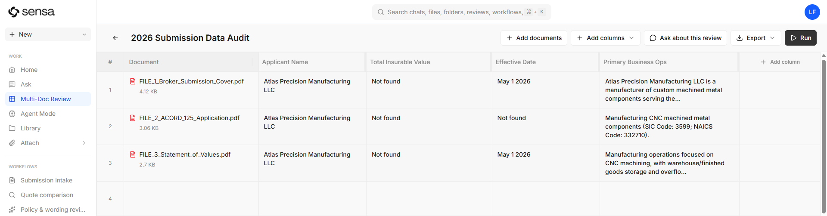Click the play icon on Run

(x=793, y=38)
